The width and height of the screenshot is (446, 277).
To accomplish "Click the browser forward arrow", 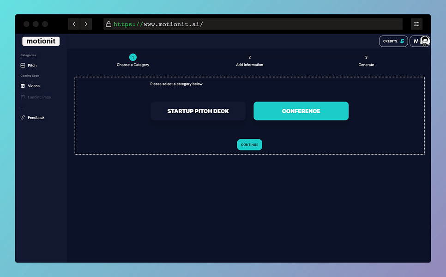I will click(x=86, y=24).
